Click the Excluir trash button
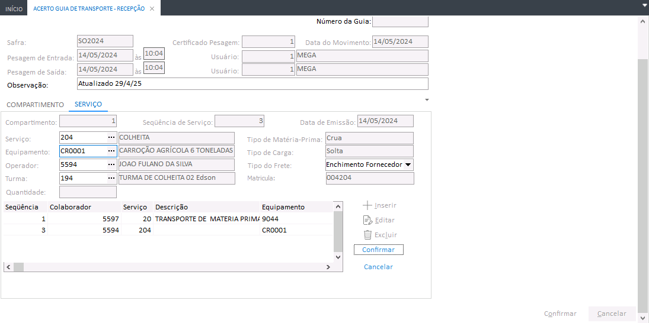The width and height of the screenshot is (649, 323). pos(380,235)
